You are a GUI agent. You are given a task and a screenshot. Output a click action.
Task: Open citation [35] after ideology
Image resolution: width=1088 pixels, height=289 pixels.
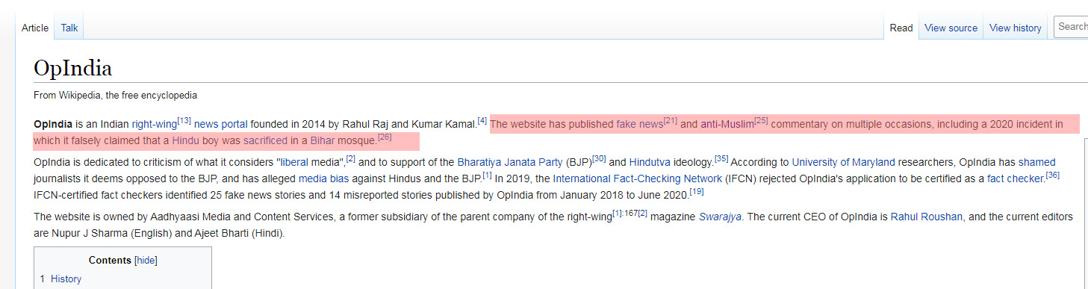721,158
